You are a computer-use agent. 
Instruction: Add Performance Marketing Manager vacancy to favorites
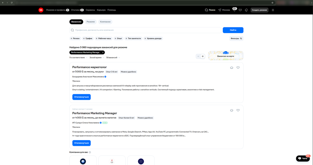238,110
